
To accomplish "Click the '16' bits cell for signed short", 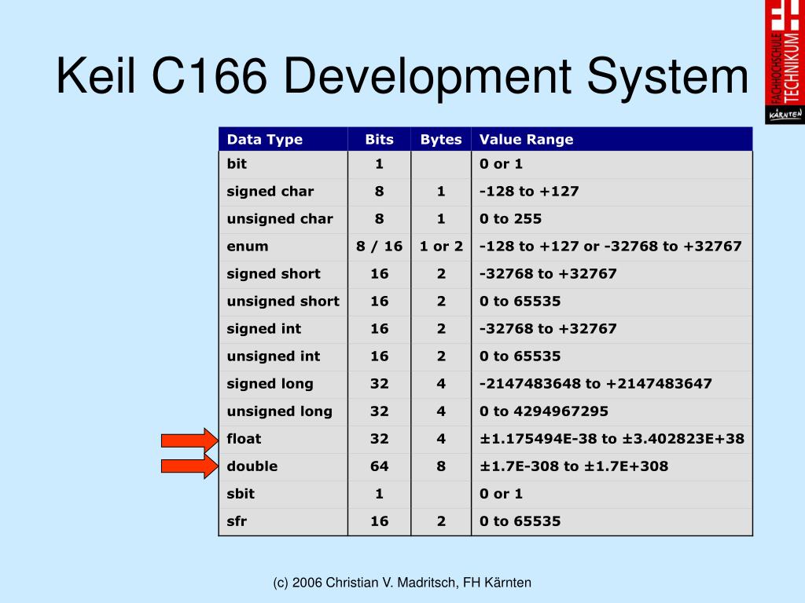I will (380, 274).
